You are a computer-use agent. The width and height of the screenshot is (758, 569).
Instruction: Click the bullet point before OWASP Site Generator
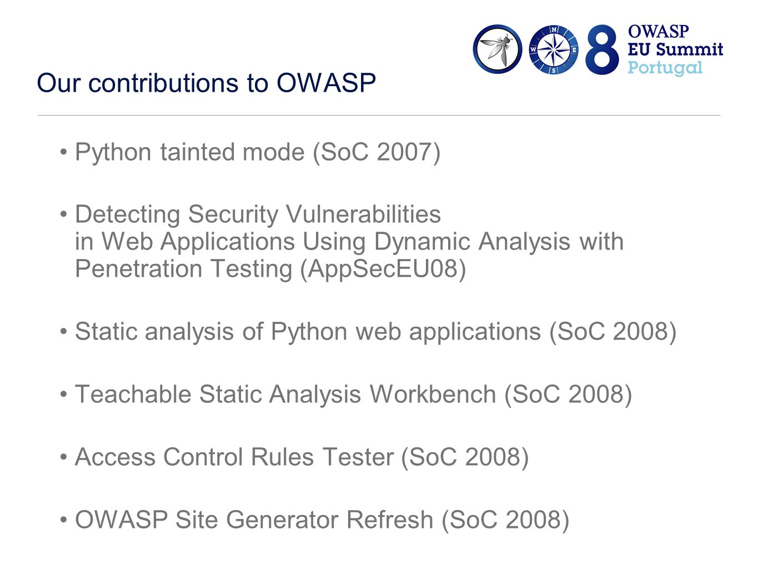point(64,520)
